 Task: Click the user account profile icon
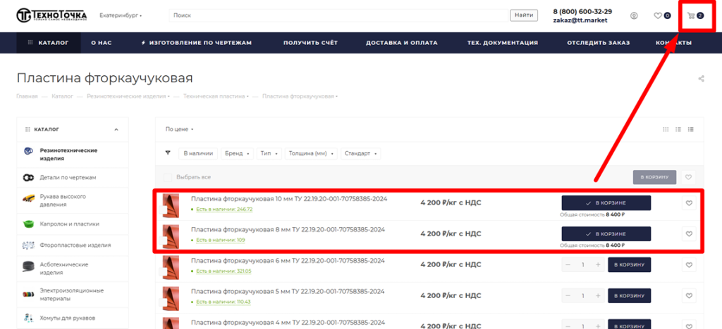[x=634, y=15]
